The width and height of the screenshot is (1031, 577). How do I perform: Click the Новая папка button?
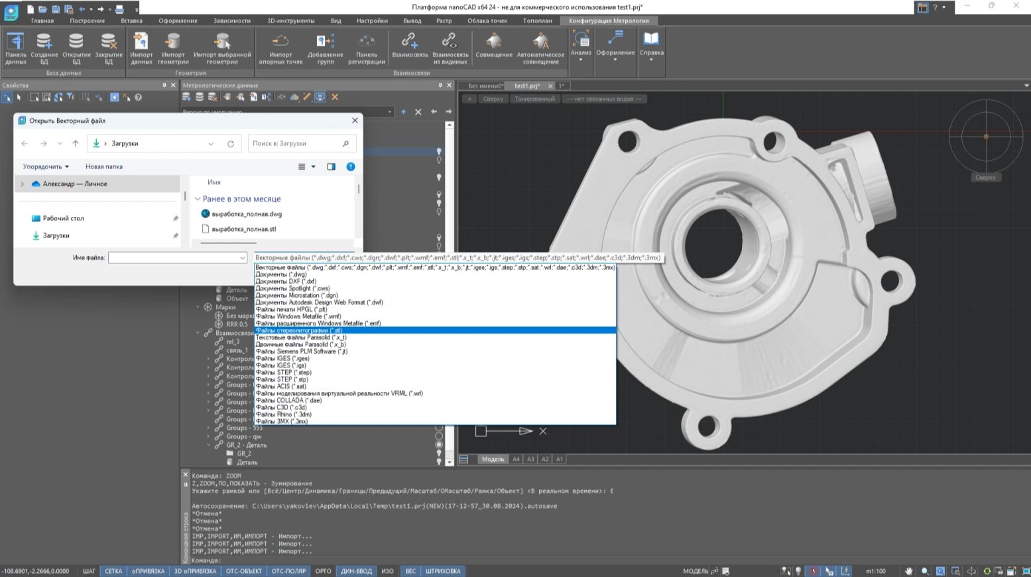[x=104, y=166]
